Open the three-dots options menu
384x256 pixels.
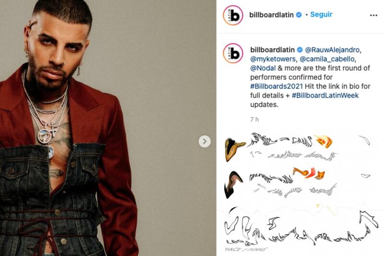coord(373,15)
